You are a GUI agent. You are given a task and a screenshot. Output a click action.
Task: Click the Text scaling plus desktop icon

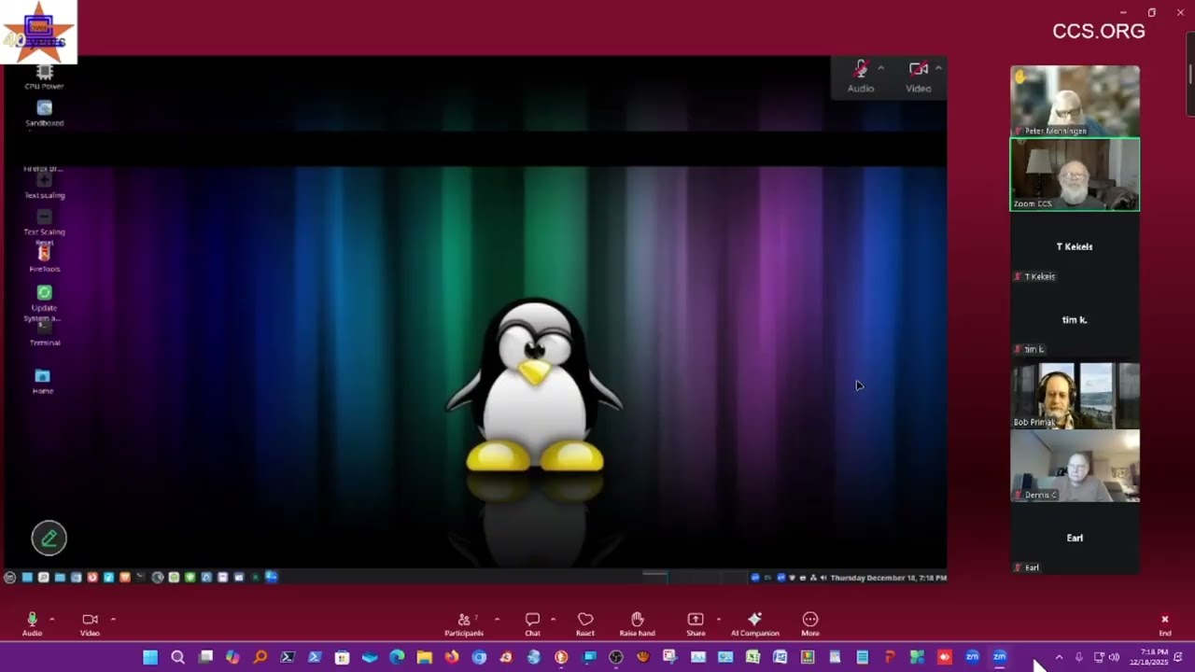click(44, 186)
